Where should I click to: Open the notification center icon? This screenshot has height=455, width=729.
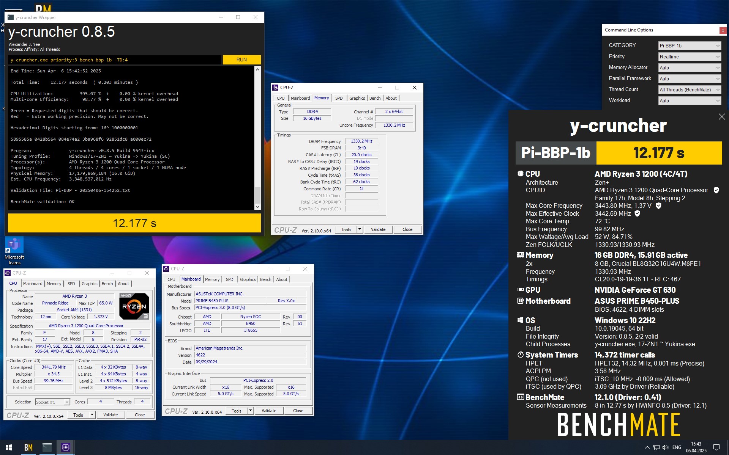click(716, 447)
